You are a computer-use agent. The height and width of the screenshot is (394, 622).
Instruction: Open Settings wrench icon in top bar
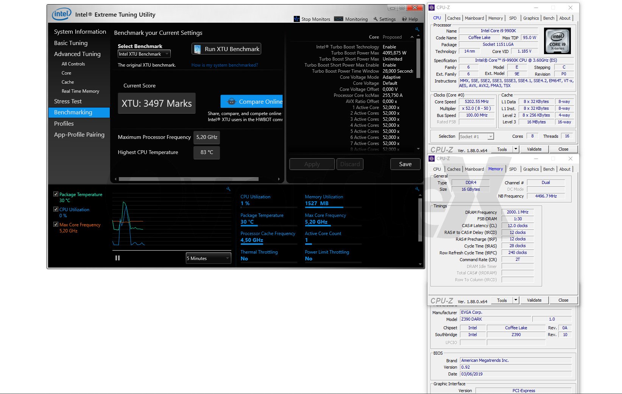(376, 19)
